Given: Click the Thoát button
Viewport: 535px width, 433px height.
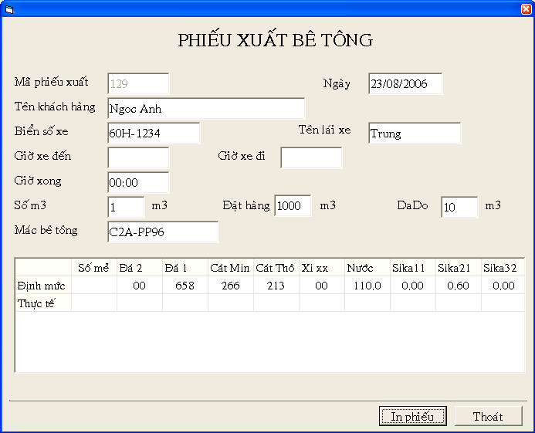Looking at the screenshot, I should 488,416.
